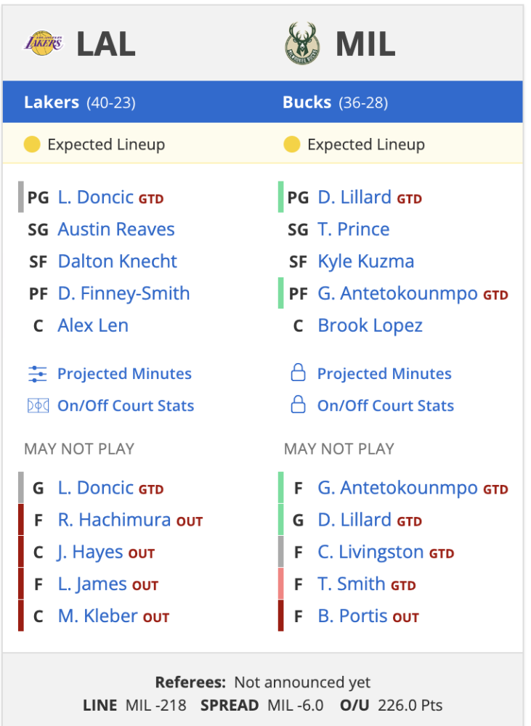Click the Lakers Projected Minutes sliders icon
Viewport: 531px width, 726px height.
(x=38, y=374)
